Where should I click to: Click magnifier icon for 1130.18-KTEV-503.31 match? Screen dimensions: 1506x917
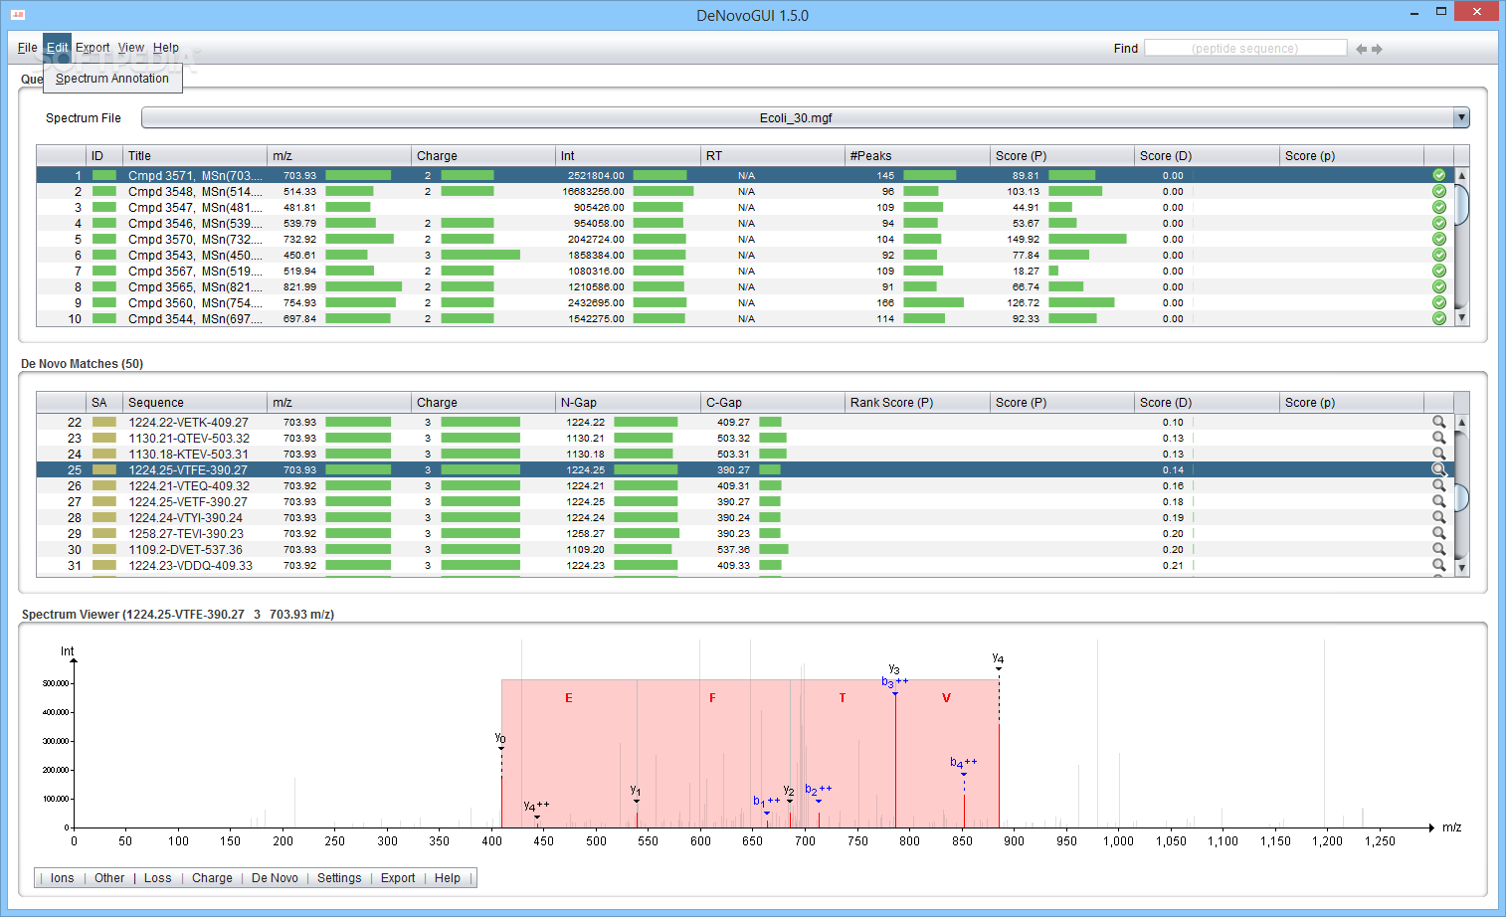pos(1438,454)
